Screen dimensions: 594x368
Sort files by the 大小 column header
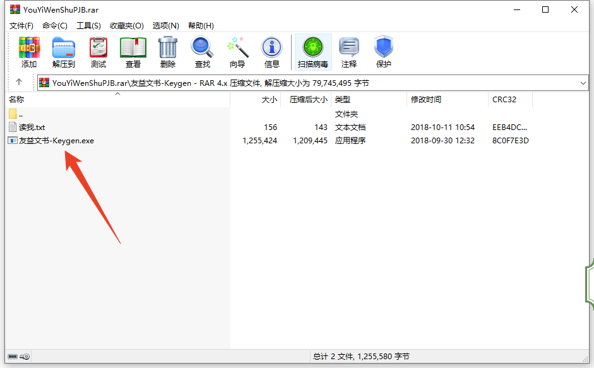coord(268,100)
